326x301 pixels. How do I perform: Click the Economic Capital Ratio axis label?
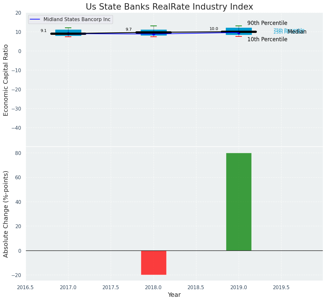tap(6, 80)
